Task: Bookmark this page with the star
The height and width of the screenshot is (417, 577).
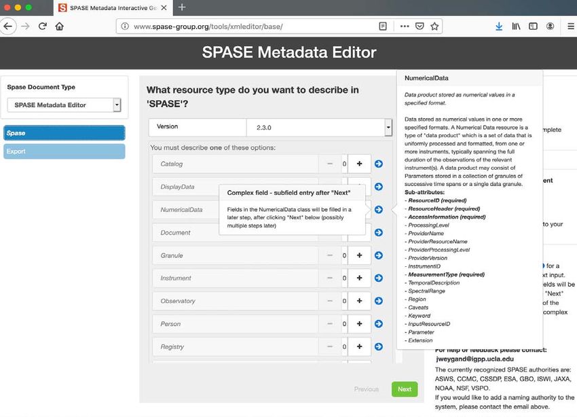Action: pyautogui.click(x=434, y=26)
